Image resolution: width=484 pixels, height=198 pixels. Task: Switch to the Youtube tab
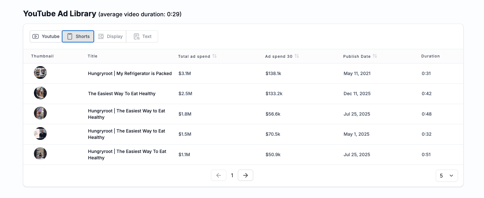[46, 36]
